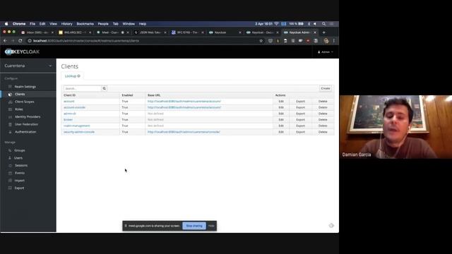Open the security-admin-console client link

79,132
